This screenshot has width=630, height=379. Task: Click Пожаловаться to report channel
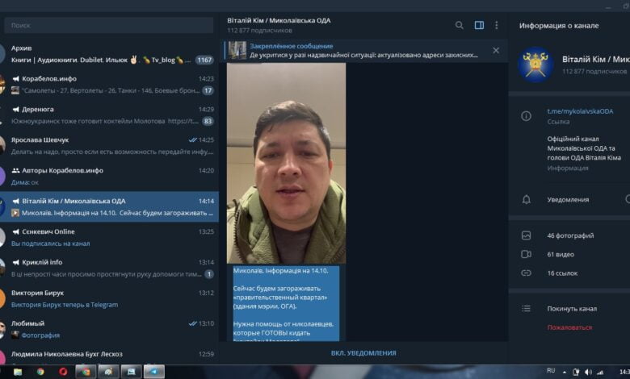tap(569, 327)
